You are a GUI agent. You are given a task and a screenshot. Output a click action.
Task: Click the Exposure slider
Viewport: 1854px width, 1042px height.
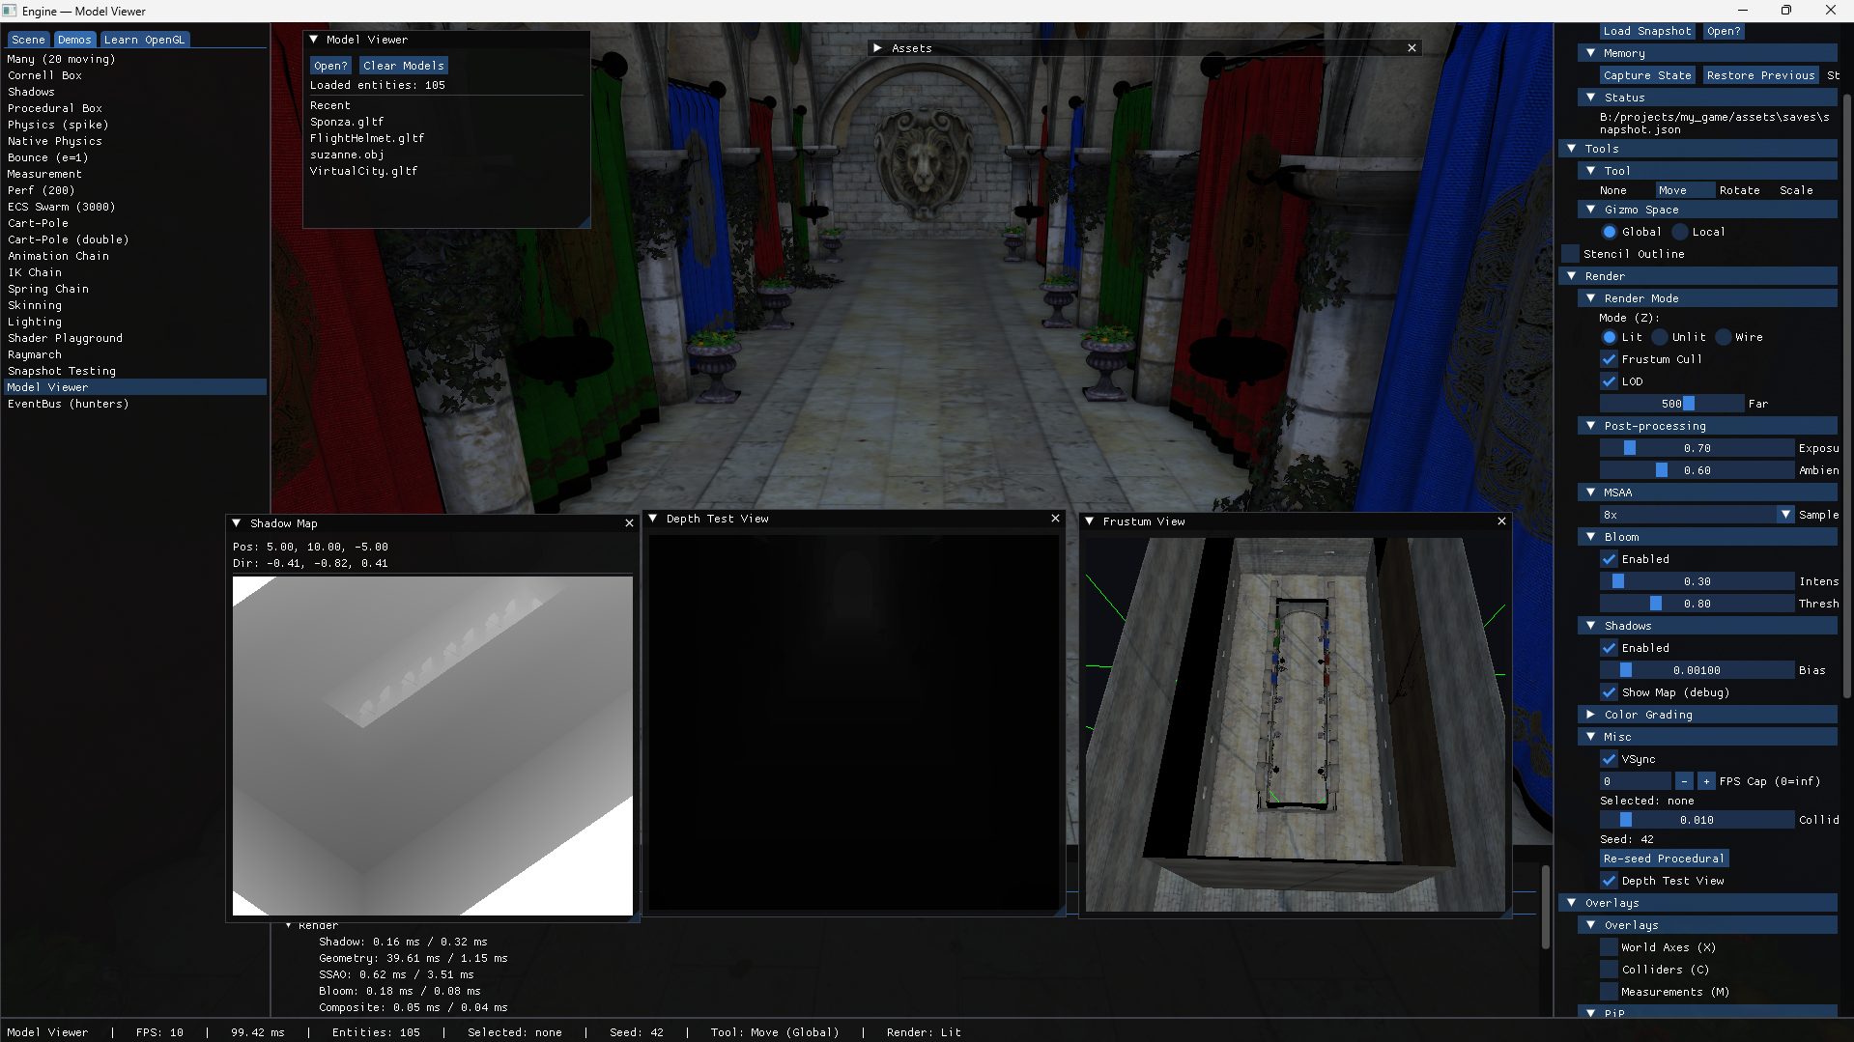pos(1697,448)
